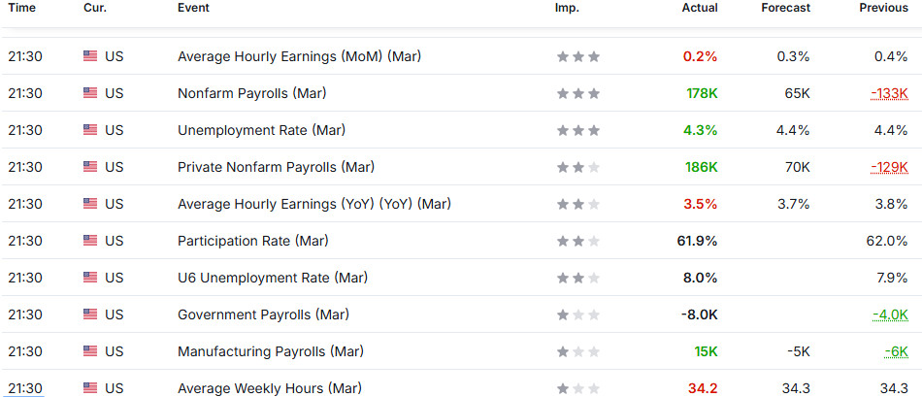922x397 pixels.
Task: Click the Imp. column header
Action: (x=567, y=8)
